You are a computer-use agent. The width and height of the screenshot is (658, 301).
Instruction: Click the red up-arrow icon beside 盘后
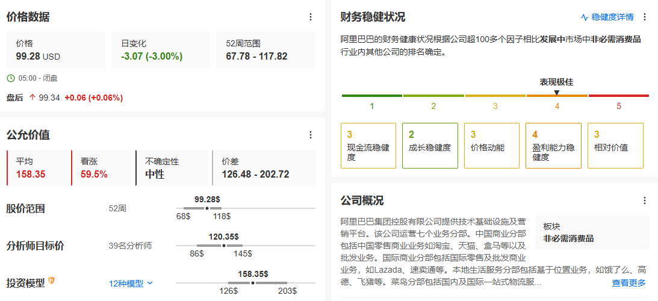[x=33, y=98]
